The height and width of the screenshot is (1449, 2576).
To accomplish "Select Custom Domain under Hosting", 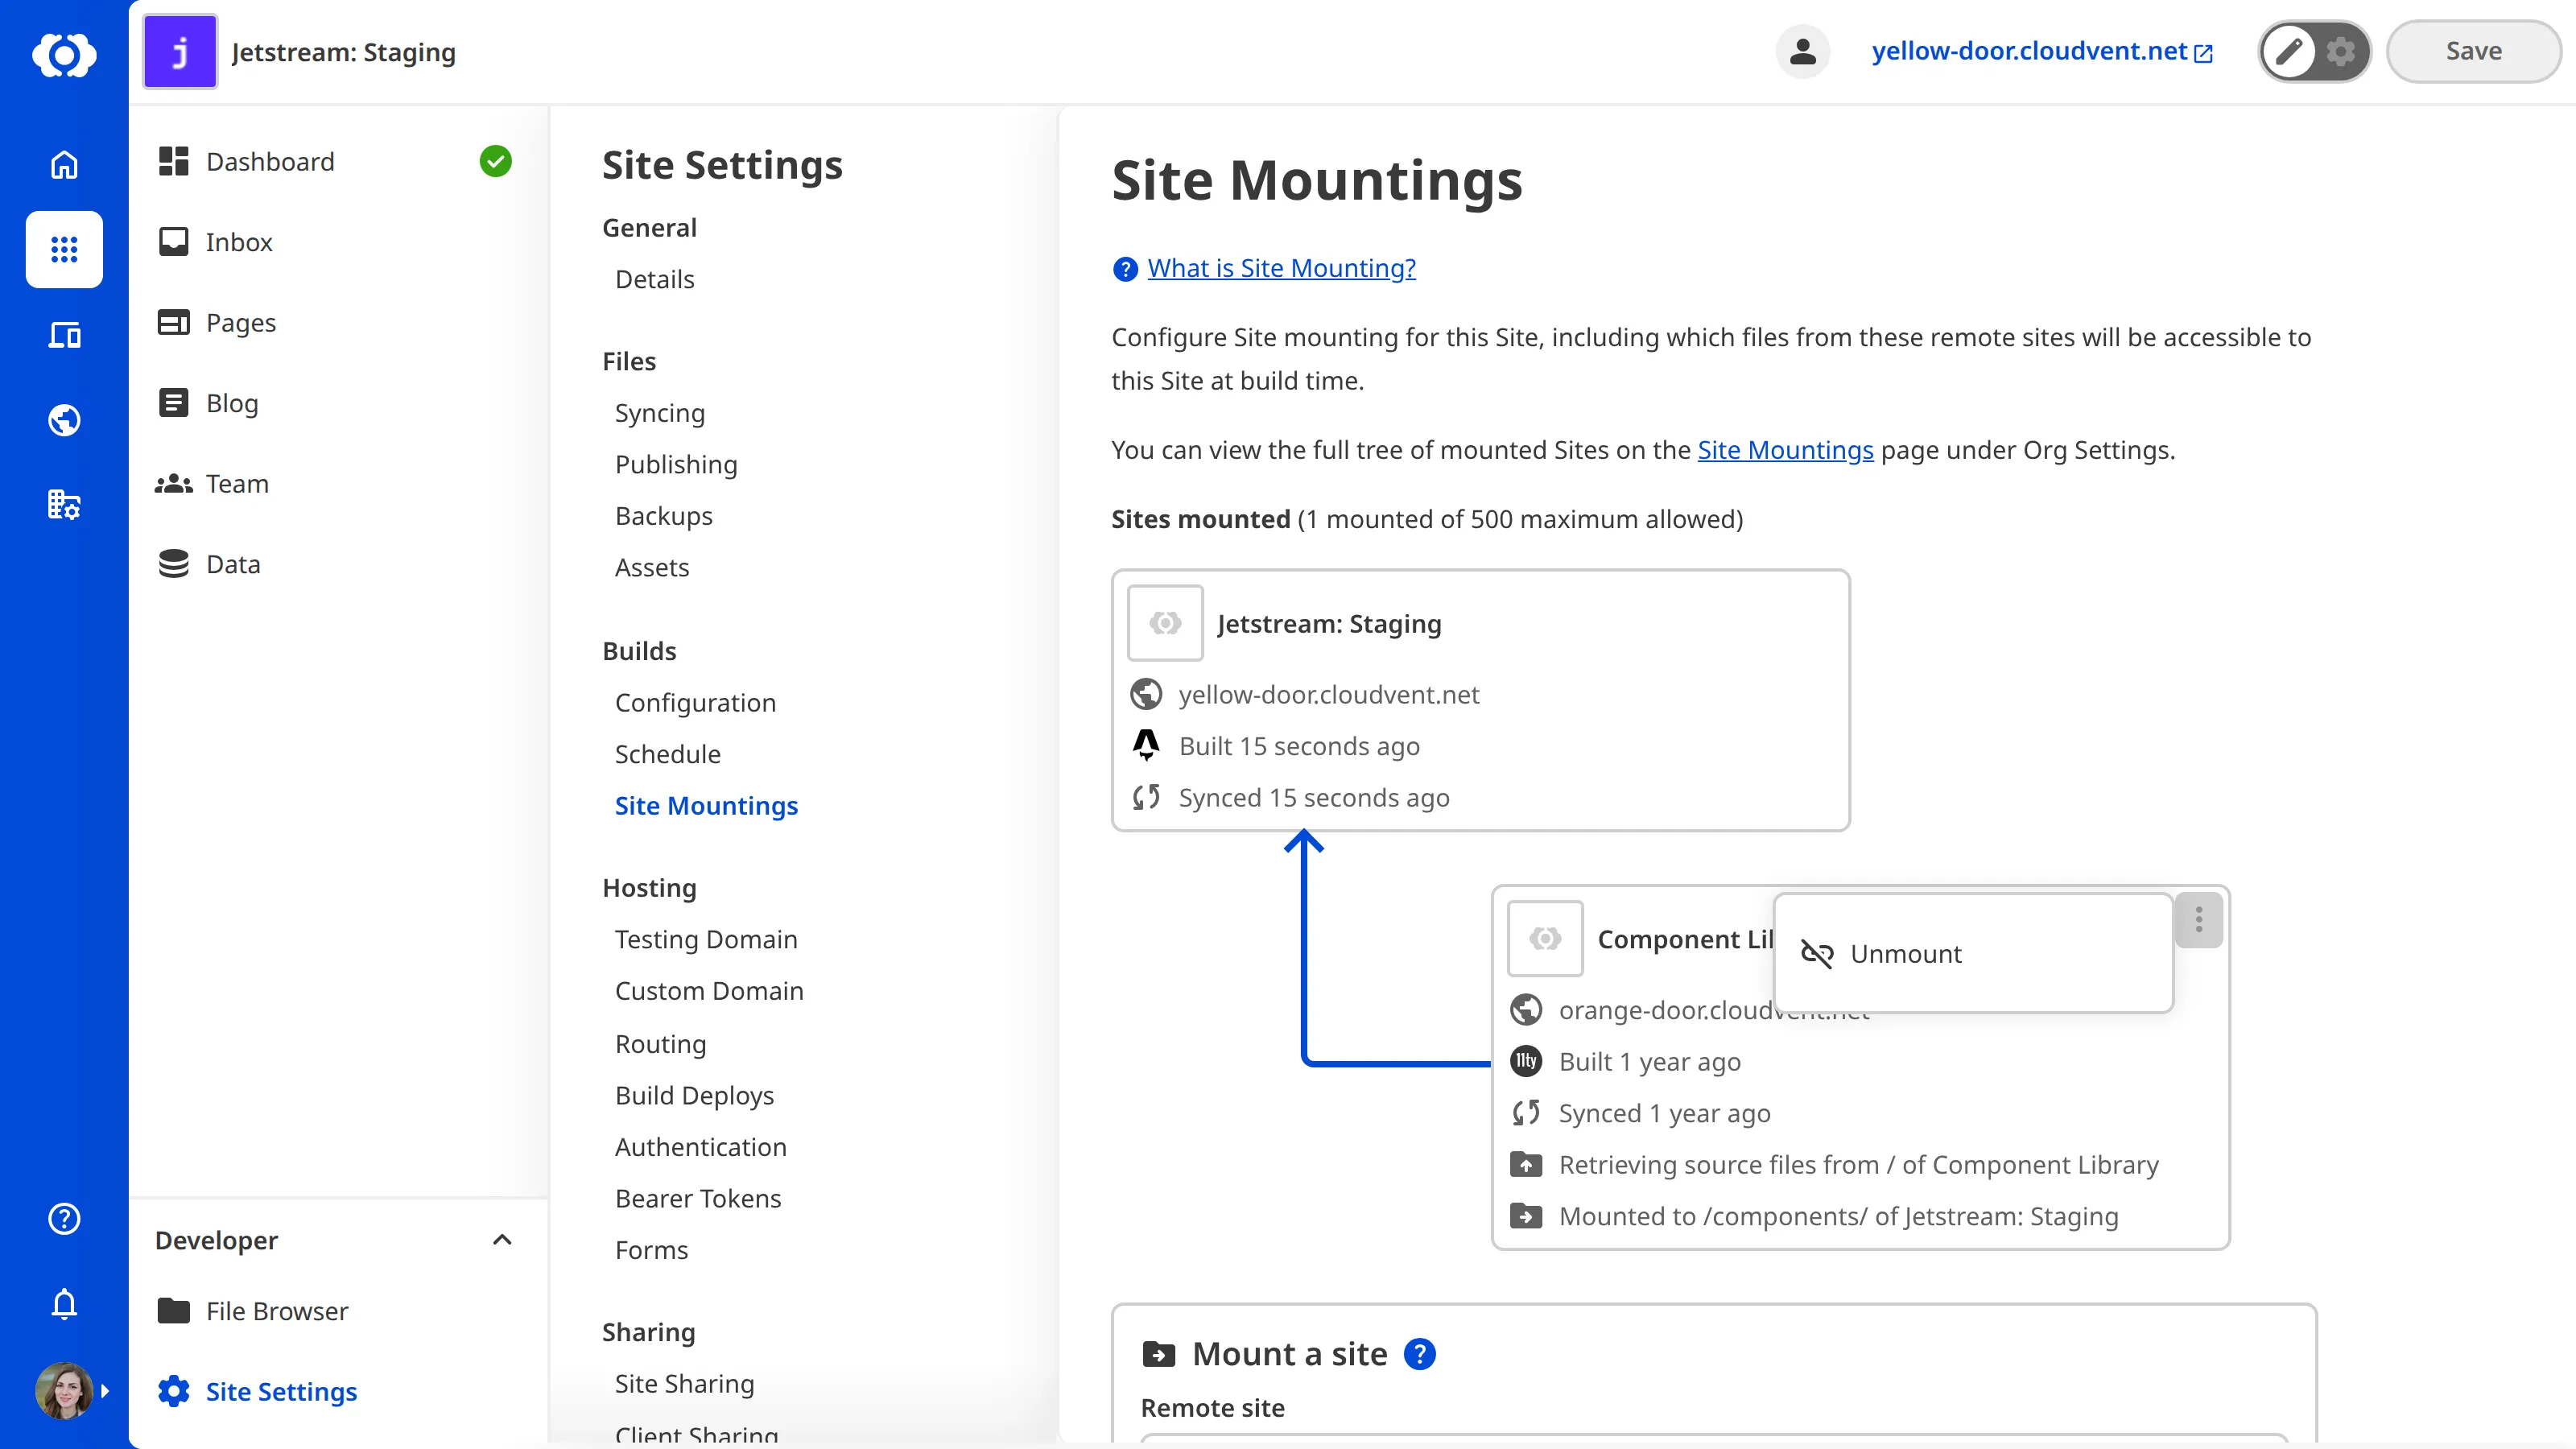I will 709,991.
